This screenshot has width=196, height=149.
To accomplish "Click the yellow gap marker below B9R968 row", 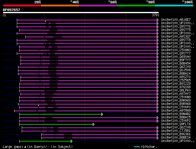I will [39, 106].
